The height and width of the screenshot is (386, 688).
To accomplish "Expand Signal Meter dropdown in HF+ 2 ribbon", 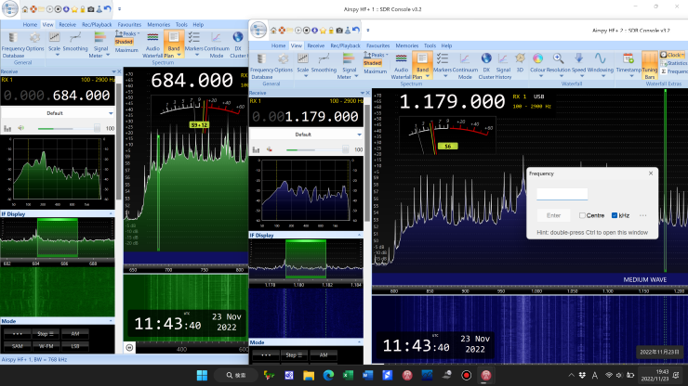I will pyautogui.click(x=356, y=76).
